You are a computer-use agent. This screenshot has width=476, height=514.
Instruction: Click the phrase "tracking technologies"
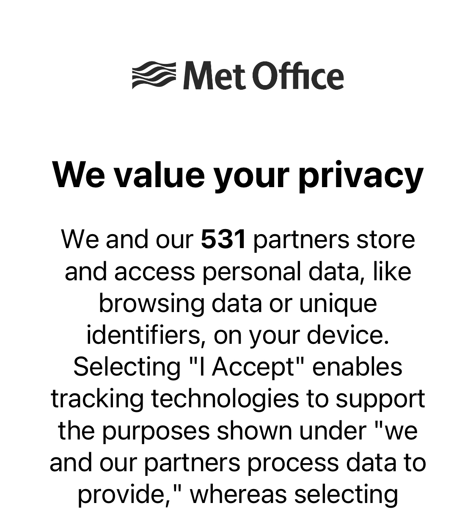174,399
